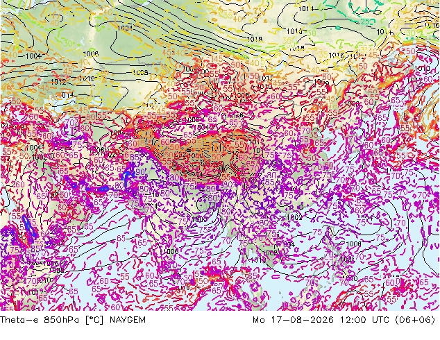This screenshot has width=440, height=340.
Task: Click the 'Theta-e 850hPa [°C] NAVGEM' caption
Action: (x=73, y=319)
